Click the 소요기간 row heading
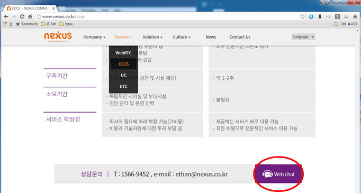The width and height of the screenshot is (361, 193). click(57, 94)
